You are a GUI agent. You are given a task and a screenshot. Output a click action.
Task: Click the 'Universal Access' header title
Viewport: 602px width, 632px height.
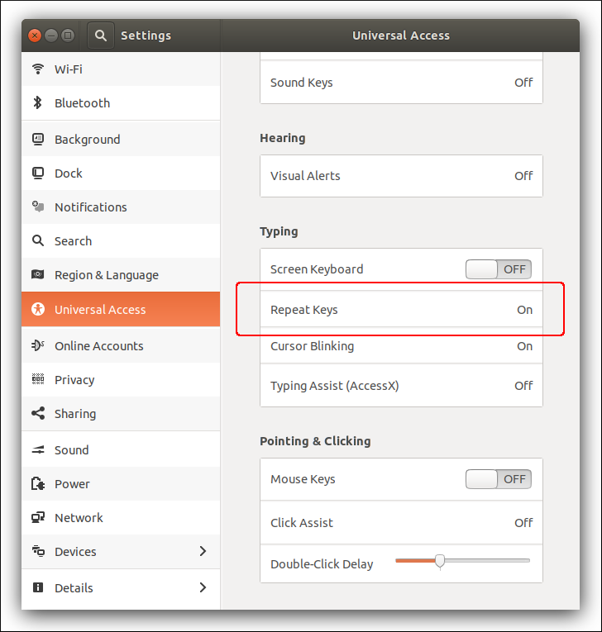point(401,36)
